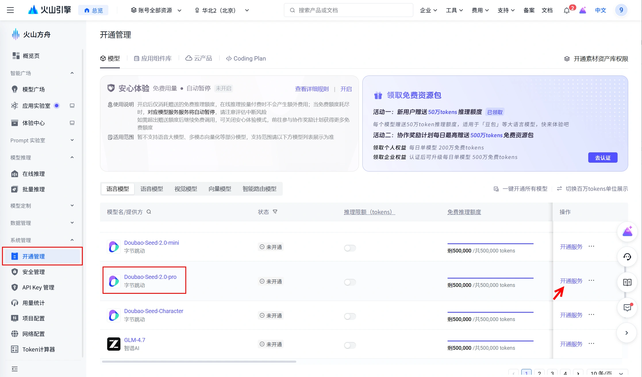642x377 pixels.
Task: Switch to the 视觉模型 tab
Action: tap(186, 189)
